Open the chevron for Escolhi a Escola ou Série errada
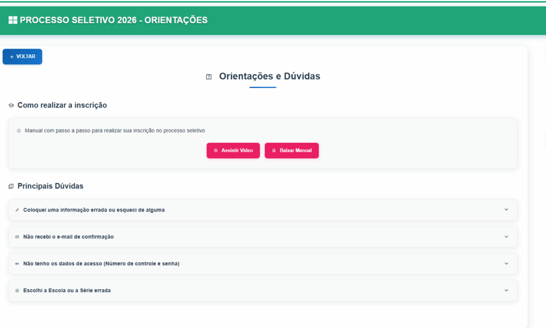Image resolution: width=546 pixels, height=328 pixels. point(507,290)
